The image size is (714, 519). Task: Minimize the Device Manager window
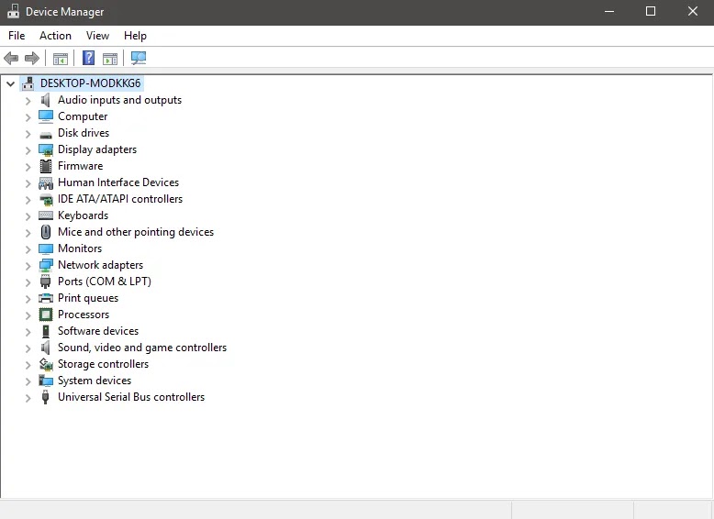coord(609,11)
